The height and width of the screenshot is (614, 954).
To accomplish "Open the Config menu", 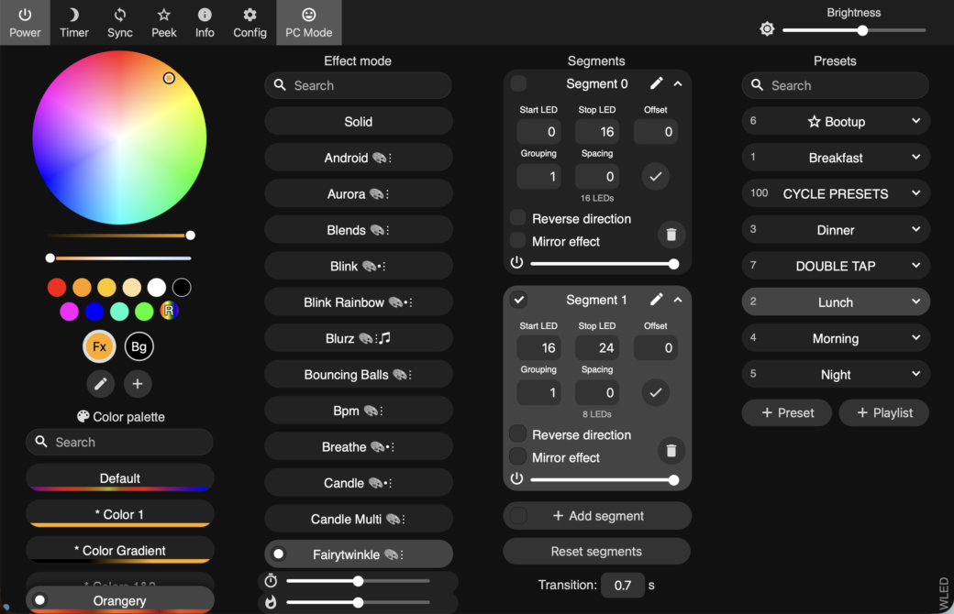I will click(x=250, y=23).
